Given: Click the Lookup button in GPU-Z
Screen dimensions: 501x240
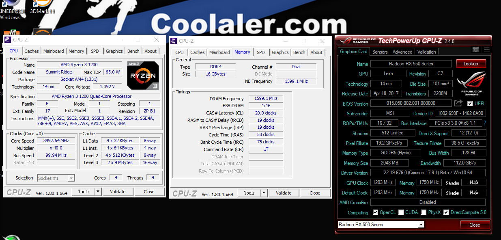Looking at the screenshot, I should coord(471,64).
